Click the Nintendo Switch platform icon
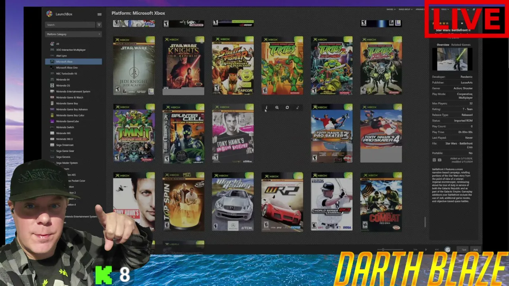Viewport: 509px width, 286px height. pos(52,127)
